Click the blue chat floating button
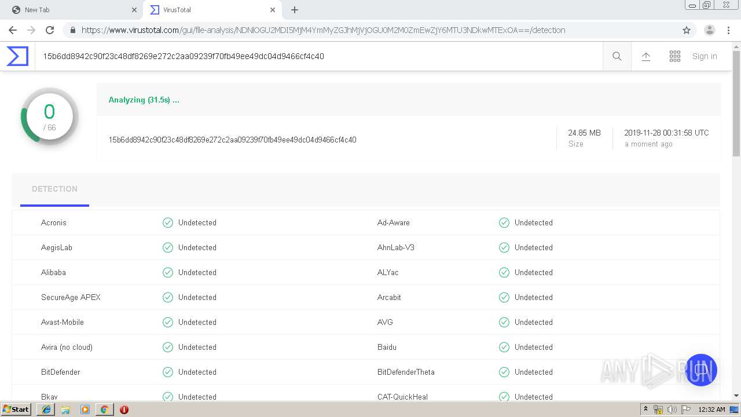The height and width of the screenshot is (417, 741). point(701,370)
